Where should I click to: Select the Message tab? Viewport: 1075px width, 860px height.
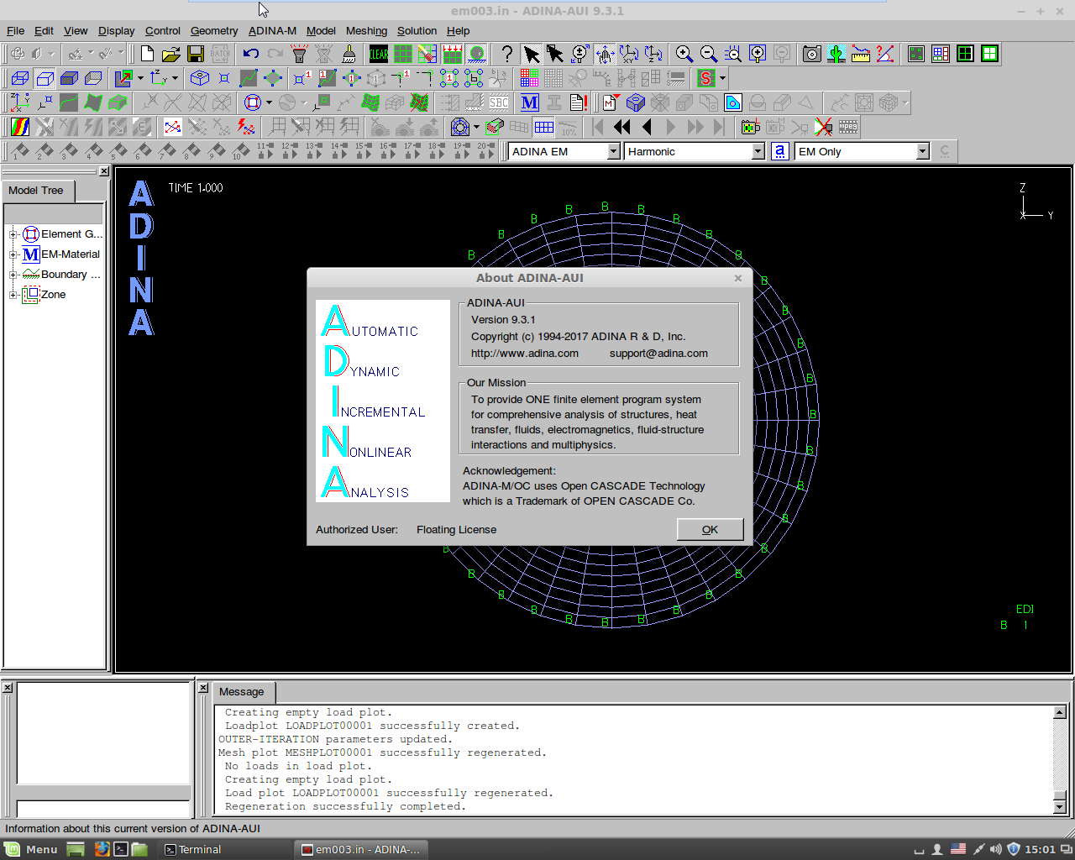pos(242,692)
